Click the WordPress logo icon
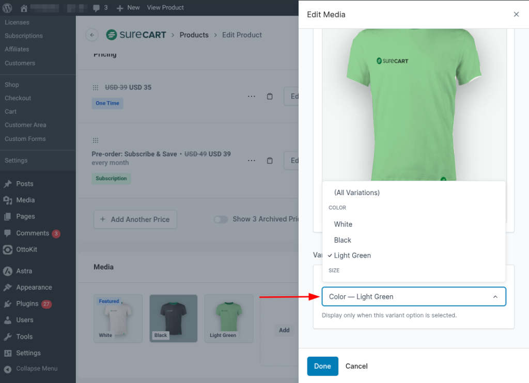529x383 pixels. tap(8, 8)
